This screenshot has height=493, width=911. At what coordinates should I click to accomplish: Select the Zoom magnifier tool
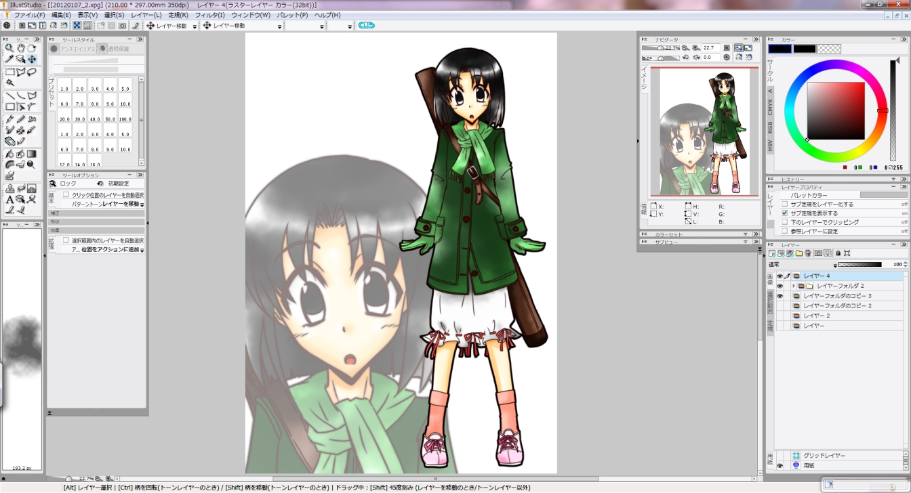(x=9, y=49)
